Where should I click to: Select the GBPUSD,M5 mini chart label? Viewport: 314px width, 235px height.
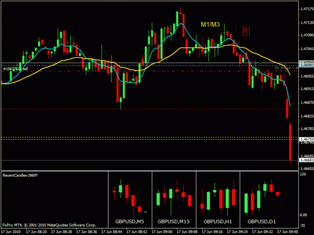pyautogui.click(x=130, y=221)
